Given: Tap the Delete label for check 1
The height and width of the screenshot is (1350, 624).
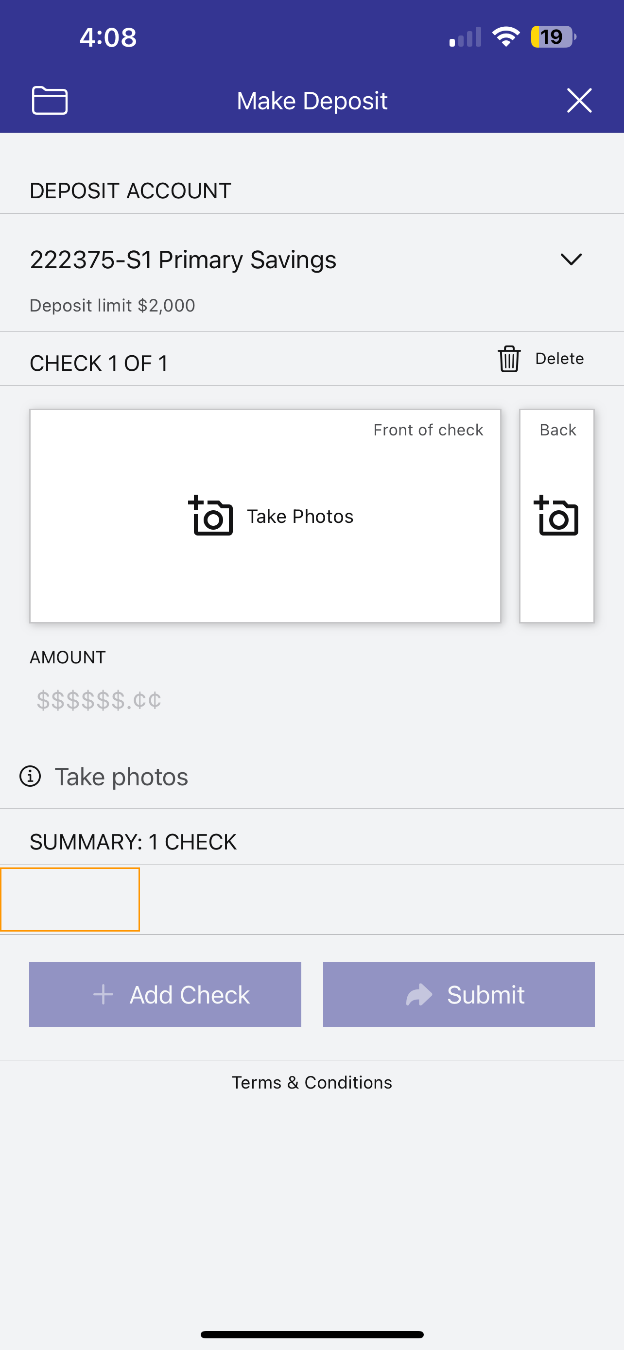Looking at the screenshot, I should pyautogui.click(x=559, y=359).
